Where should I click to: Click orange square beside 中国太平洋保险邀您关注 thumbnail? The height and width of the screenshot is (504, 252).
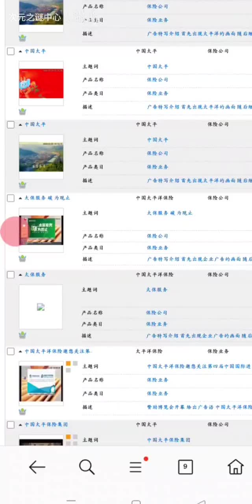[69, 363]
